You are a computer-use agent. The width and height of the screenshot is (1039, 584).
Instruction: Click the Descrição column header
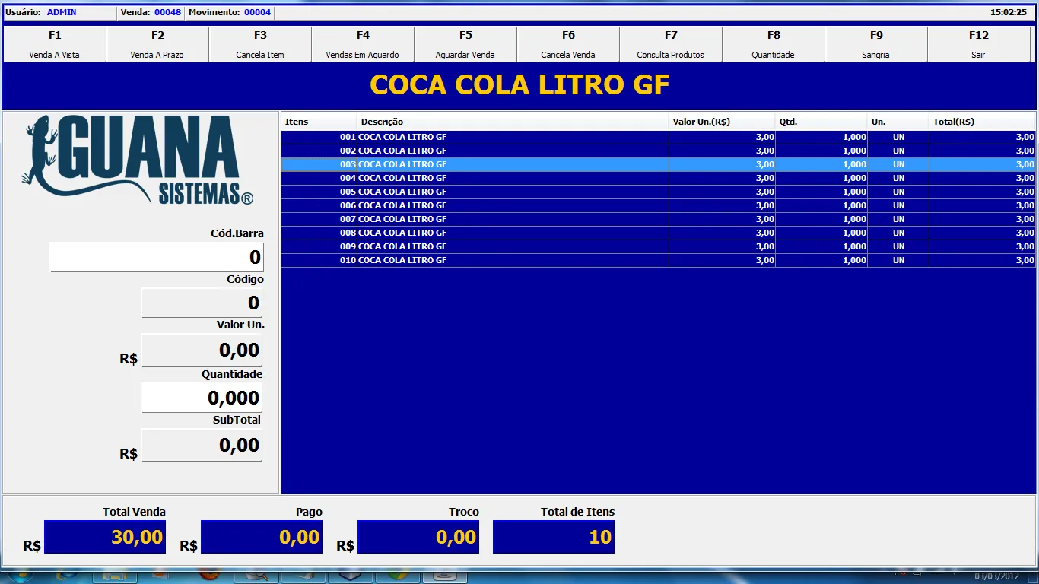513,122
